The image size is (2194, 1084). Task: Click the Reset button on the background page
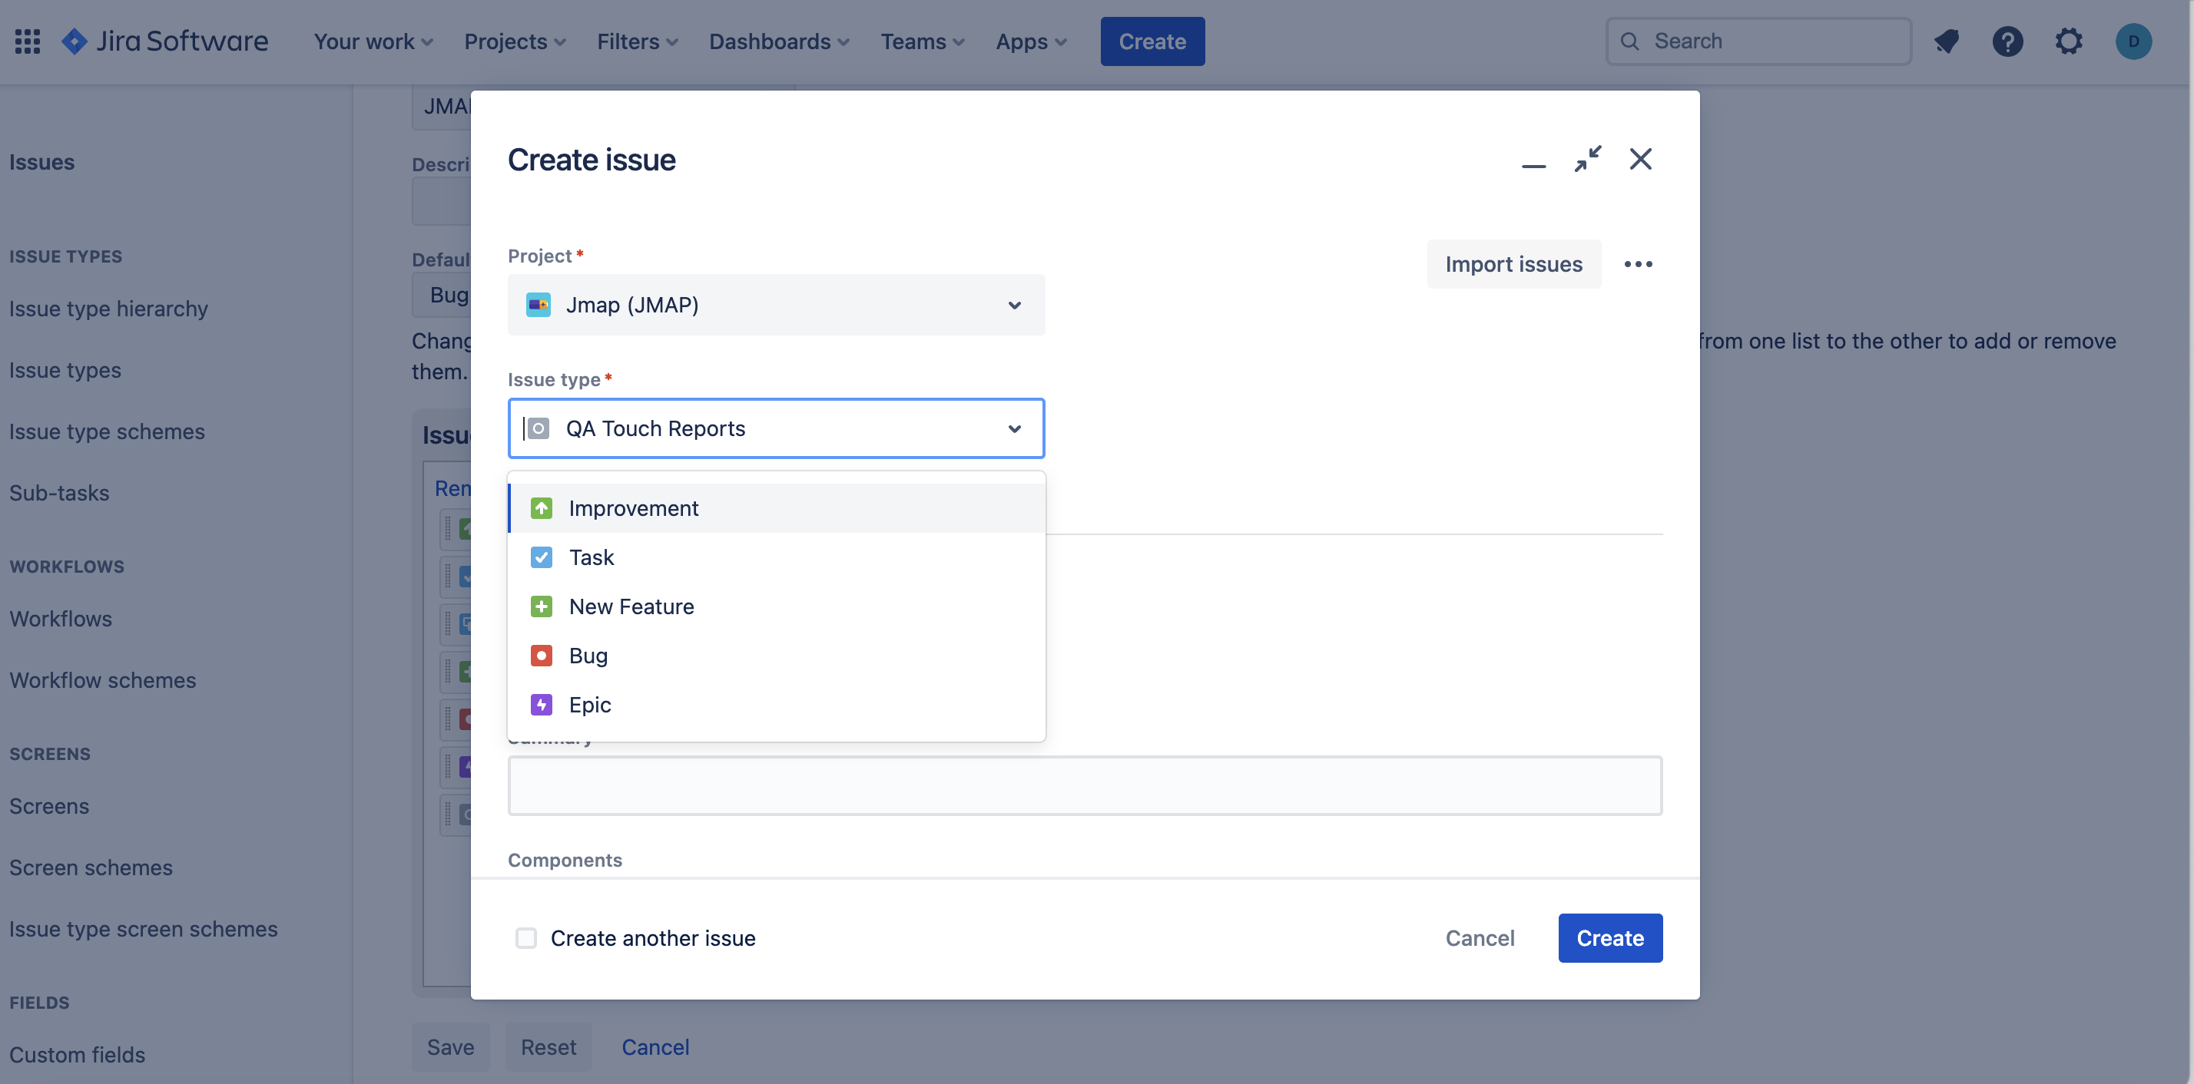(548, 1046)
